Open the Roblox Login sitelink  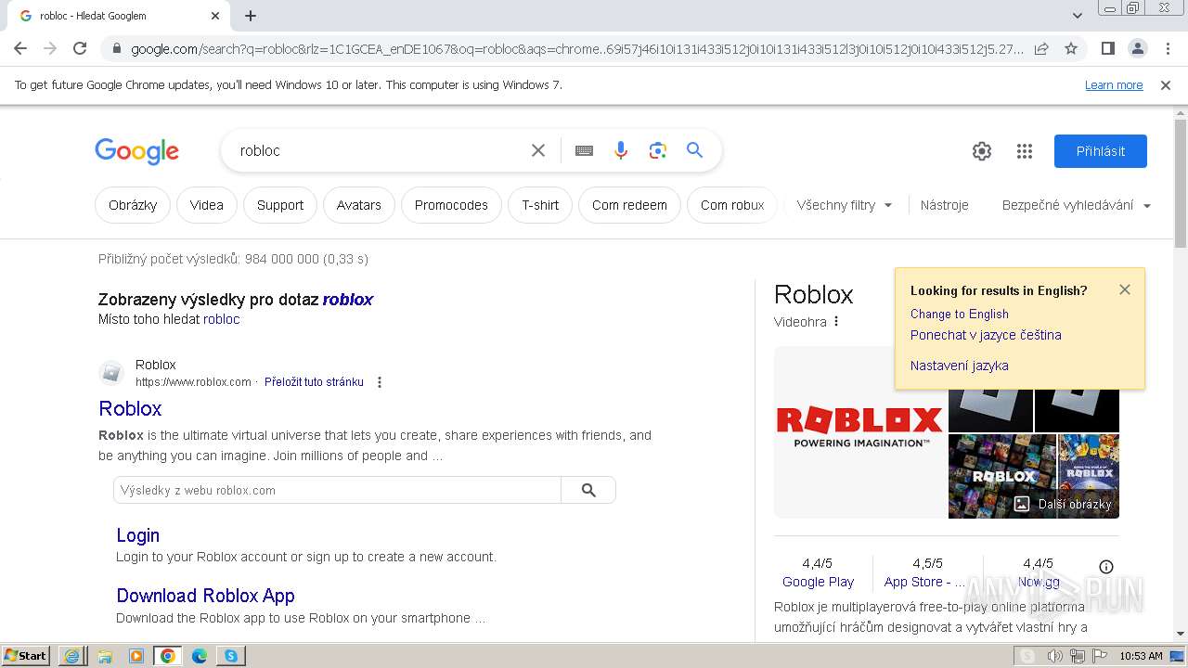(137, 535)
